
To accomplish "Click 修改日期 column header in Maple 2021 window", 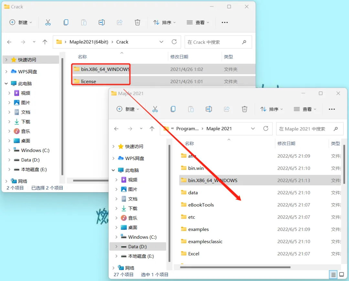I will (286, 143).
